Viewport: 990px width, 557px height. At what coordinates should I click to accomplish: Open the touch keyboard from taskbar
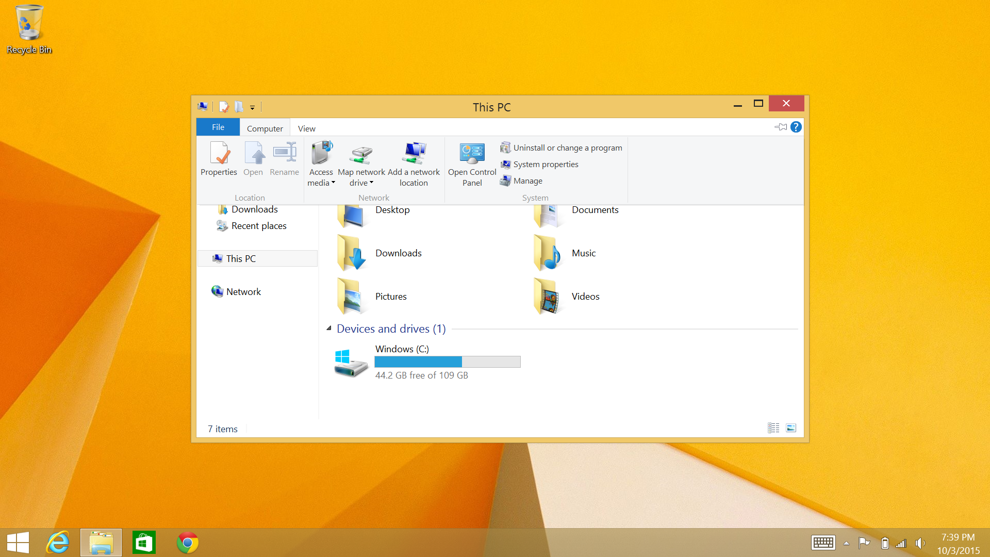tap(823, 543)
